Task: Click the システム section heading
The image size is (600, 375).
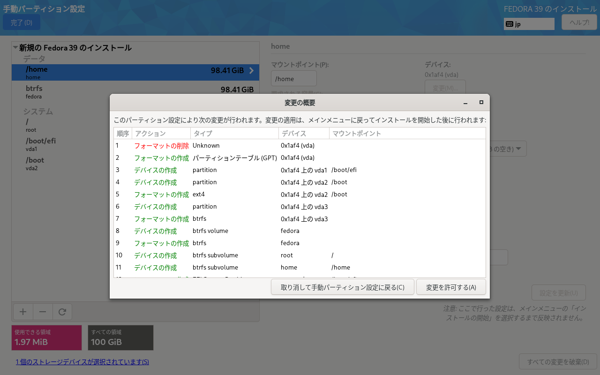Action: click(x=38, y=112)
